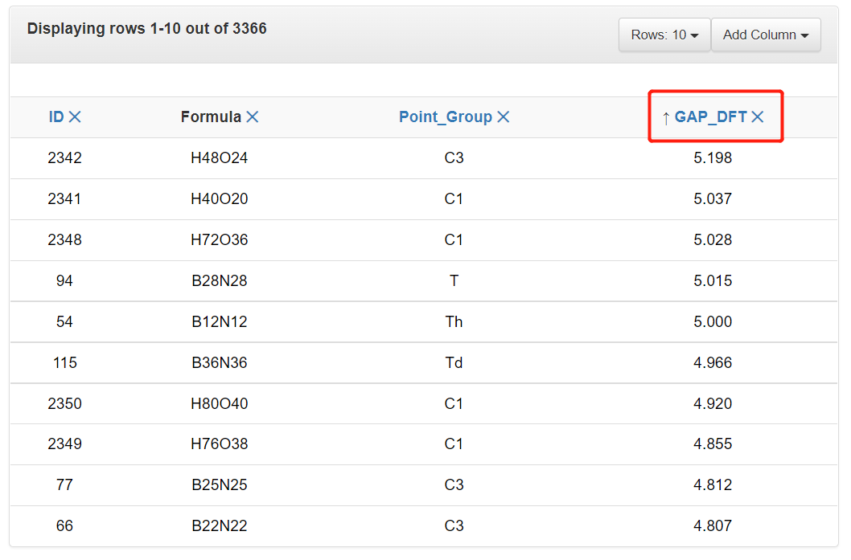851x560 pixels.
Task: Click the Formula column header
Action: [x=211, y=117]
